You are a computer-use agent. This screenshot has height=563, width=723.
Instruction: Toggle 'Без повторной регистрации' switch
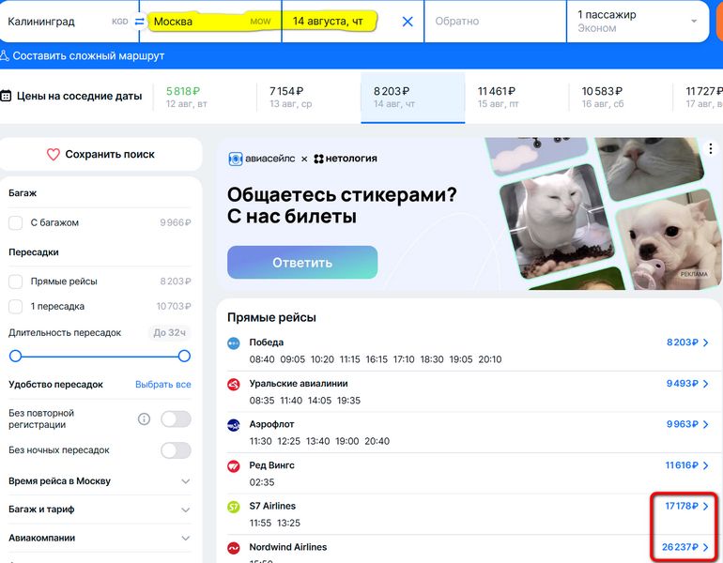click(176, 418)
